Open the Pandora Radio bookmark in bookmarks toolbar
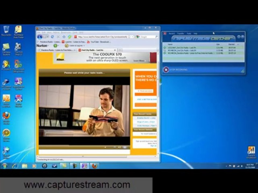Screen dimensions: 258x193 (x=49, y=42)
